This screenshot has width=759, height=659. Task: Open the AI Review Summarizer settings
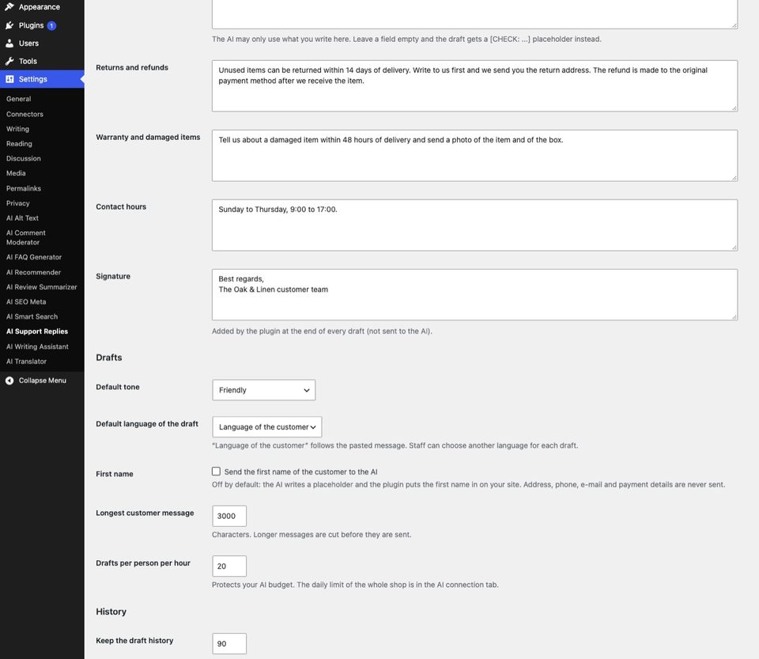[42, 286]
